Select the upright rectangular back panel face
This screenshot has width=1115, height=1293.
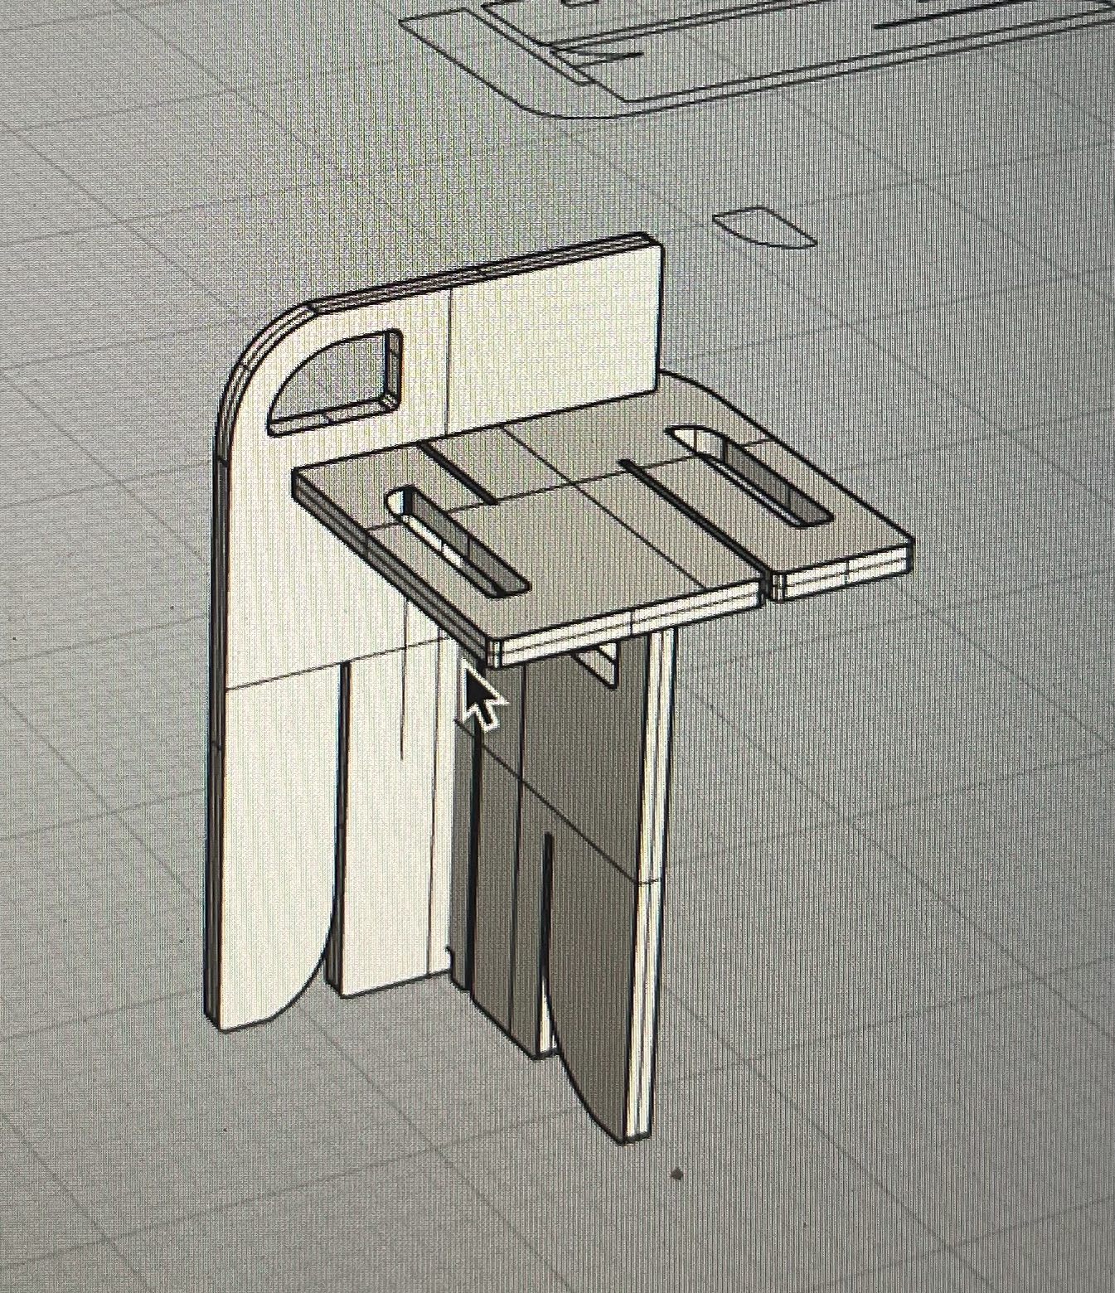[555, 338]
